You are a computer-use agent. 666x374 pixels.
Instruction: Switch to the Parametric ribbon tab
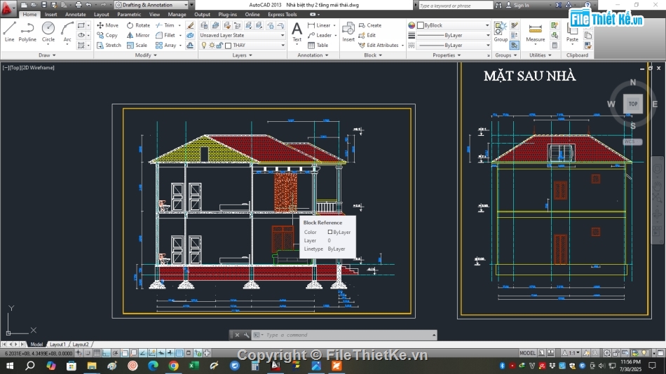[129, 15]
